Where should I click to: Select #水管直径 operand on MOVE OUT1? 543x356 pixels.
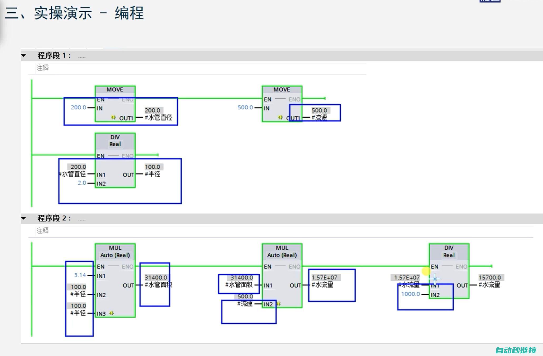tap(158, 118)
